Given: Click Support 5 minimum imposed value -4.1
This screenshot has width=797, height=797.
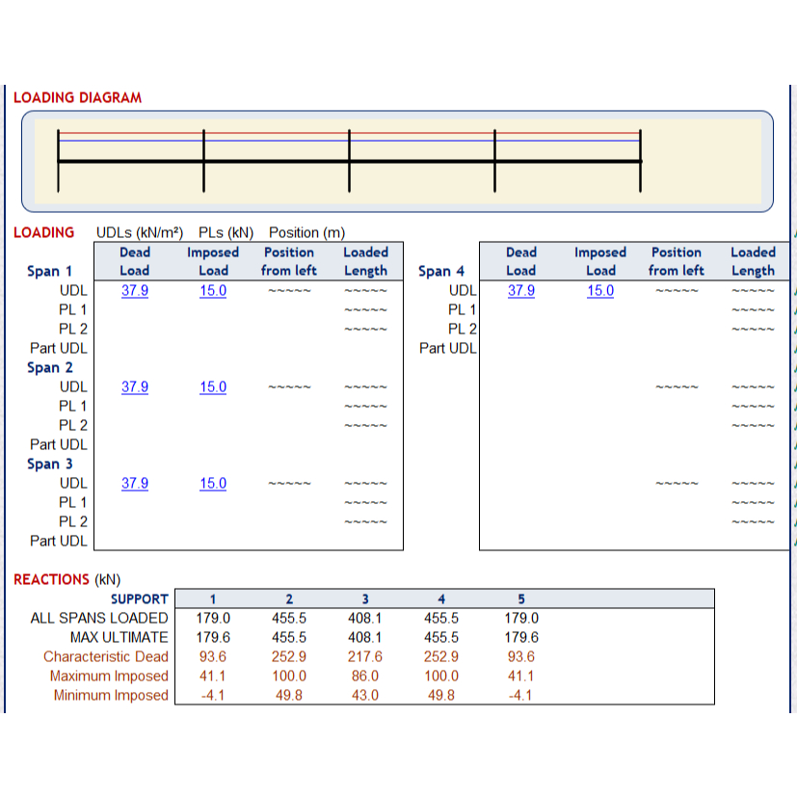Looking at the screenshot, I should [521, 695].
